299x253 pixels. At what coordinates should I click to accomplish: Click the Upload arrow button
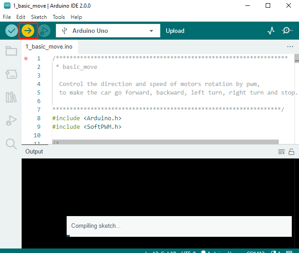[x=28, y=31]
